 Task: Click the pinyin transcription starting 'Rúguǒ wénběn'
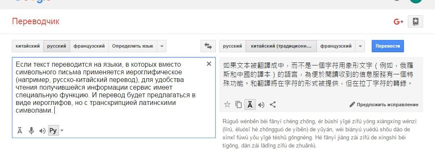click(319, 133)
